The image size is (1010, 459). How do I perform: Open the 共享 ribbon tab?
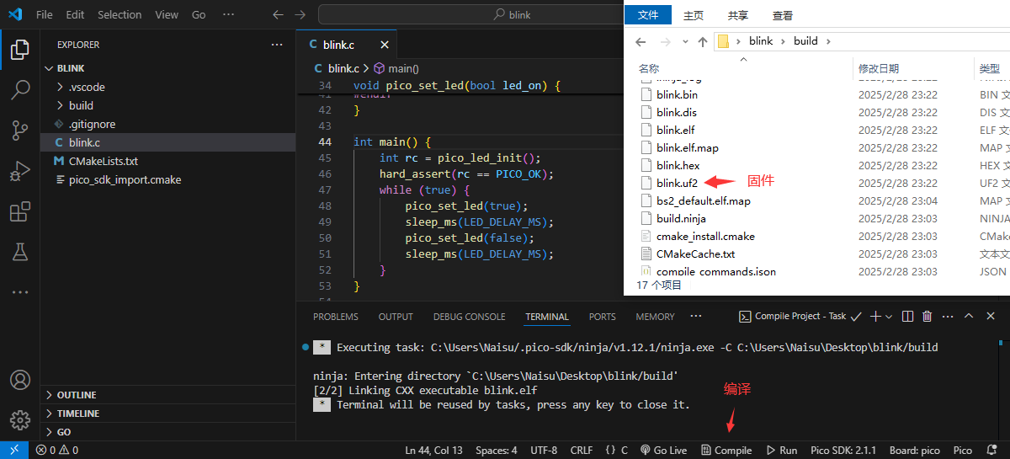(x=738, y=15)
